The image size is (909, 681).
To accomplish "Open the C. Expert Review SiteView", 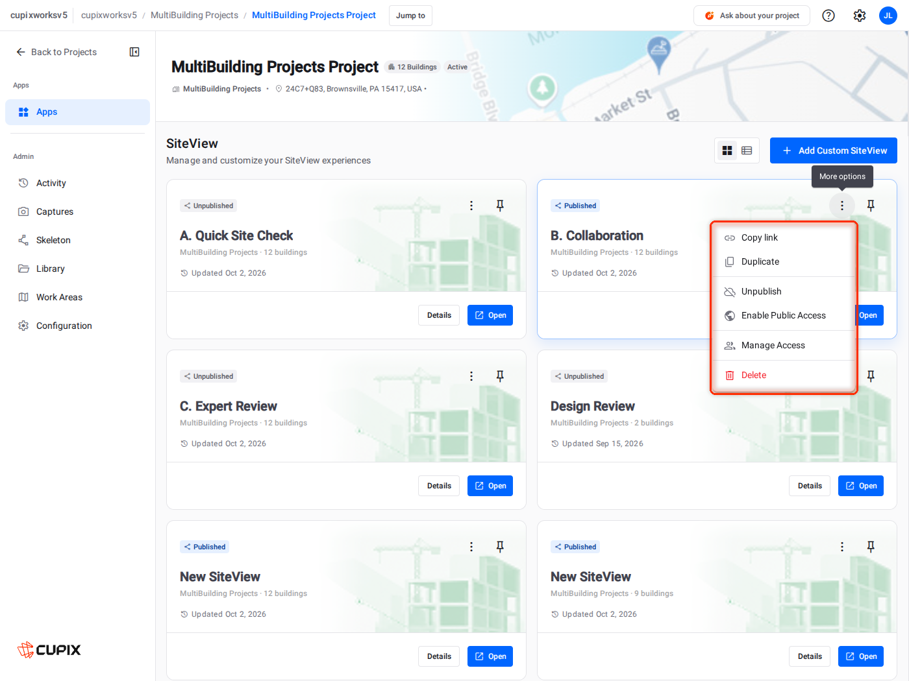I will [x=490, y=486].
